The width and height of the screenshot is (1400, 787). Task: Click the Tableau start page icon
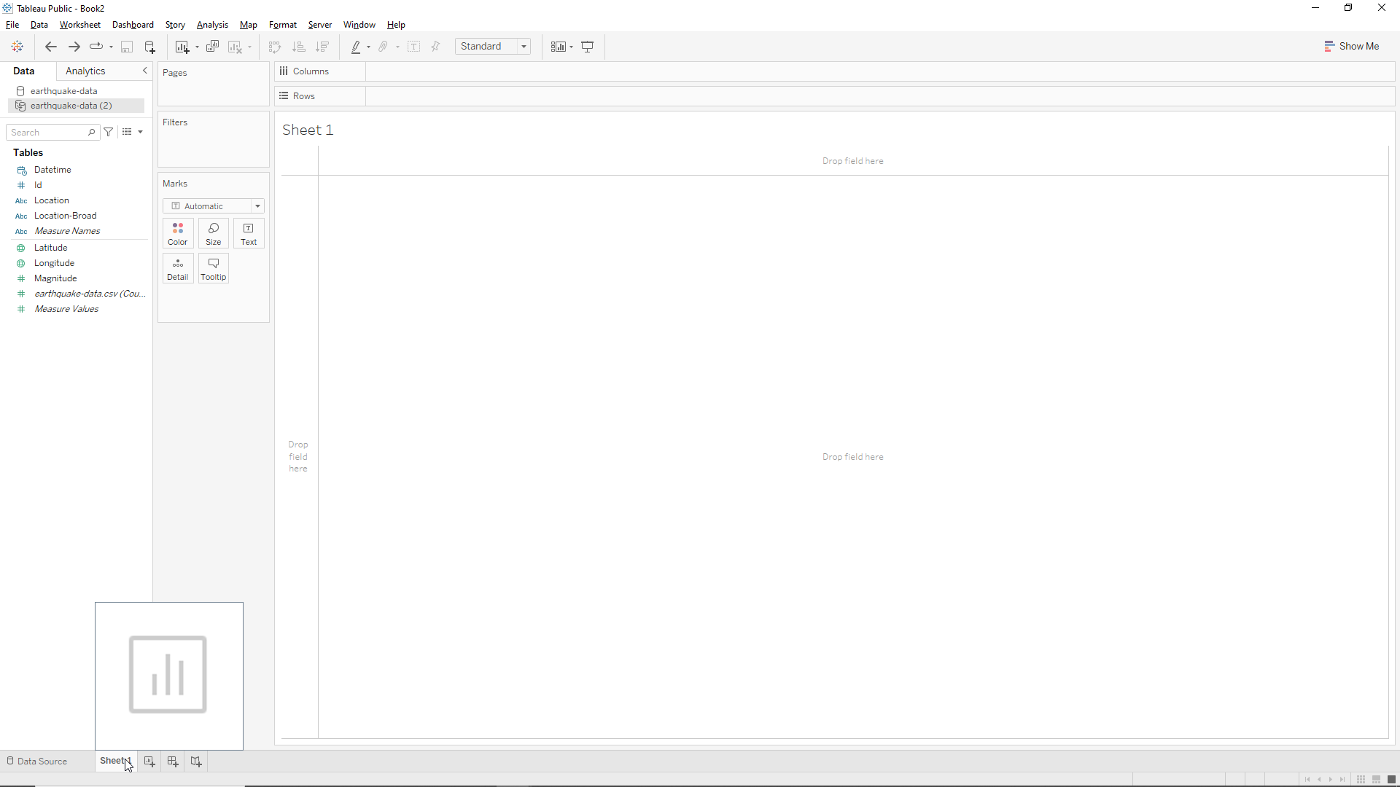point(17,47)
